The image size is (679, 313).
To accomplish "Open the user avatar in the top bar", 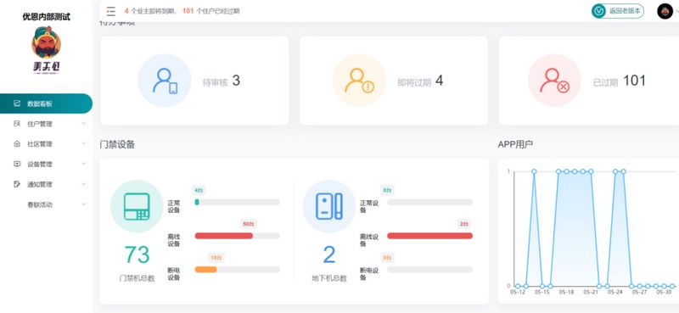I will click(x=665, y=11).
